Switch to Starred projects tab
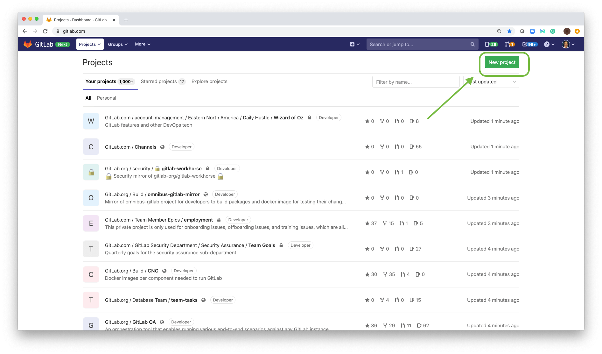The height and width of the screenshot is (354, 602). point(163,81)
